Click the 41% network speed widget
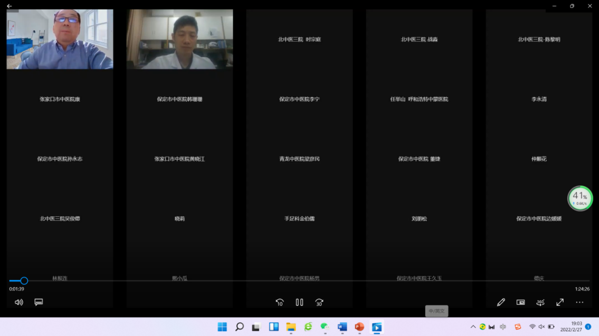 click(580, 199)
